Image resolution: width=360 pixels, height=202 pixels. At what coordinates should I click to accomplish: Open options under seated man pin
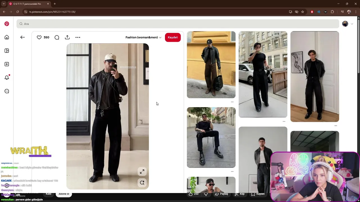(x=232, y=171)
